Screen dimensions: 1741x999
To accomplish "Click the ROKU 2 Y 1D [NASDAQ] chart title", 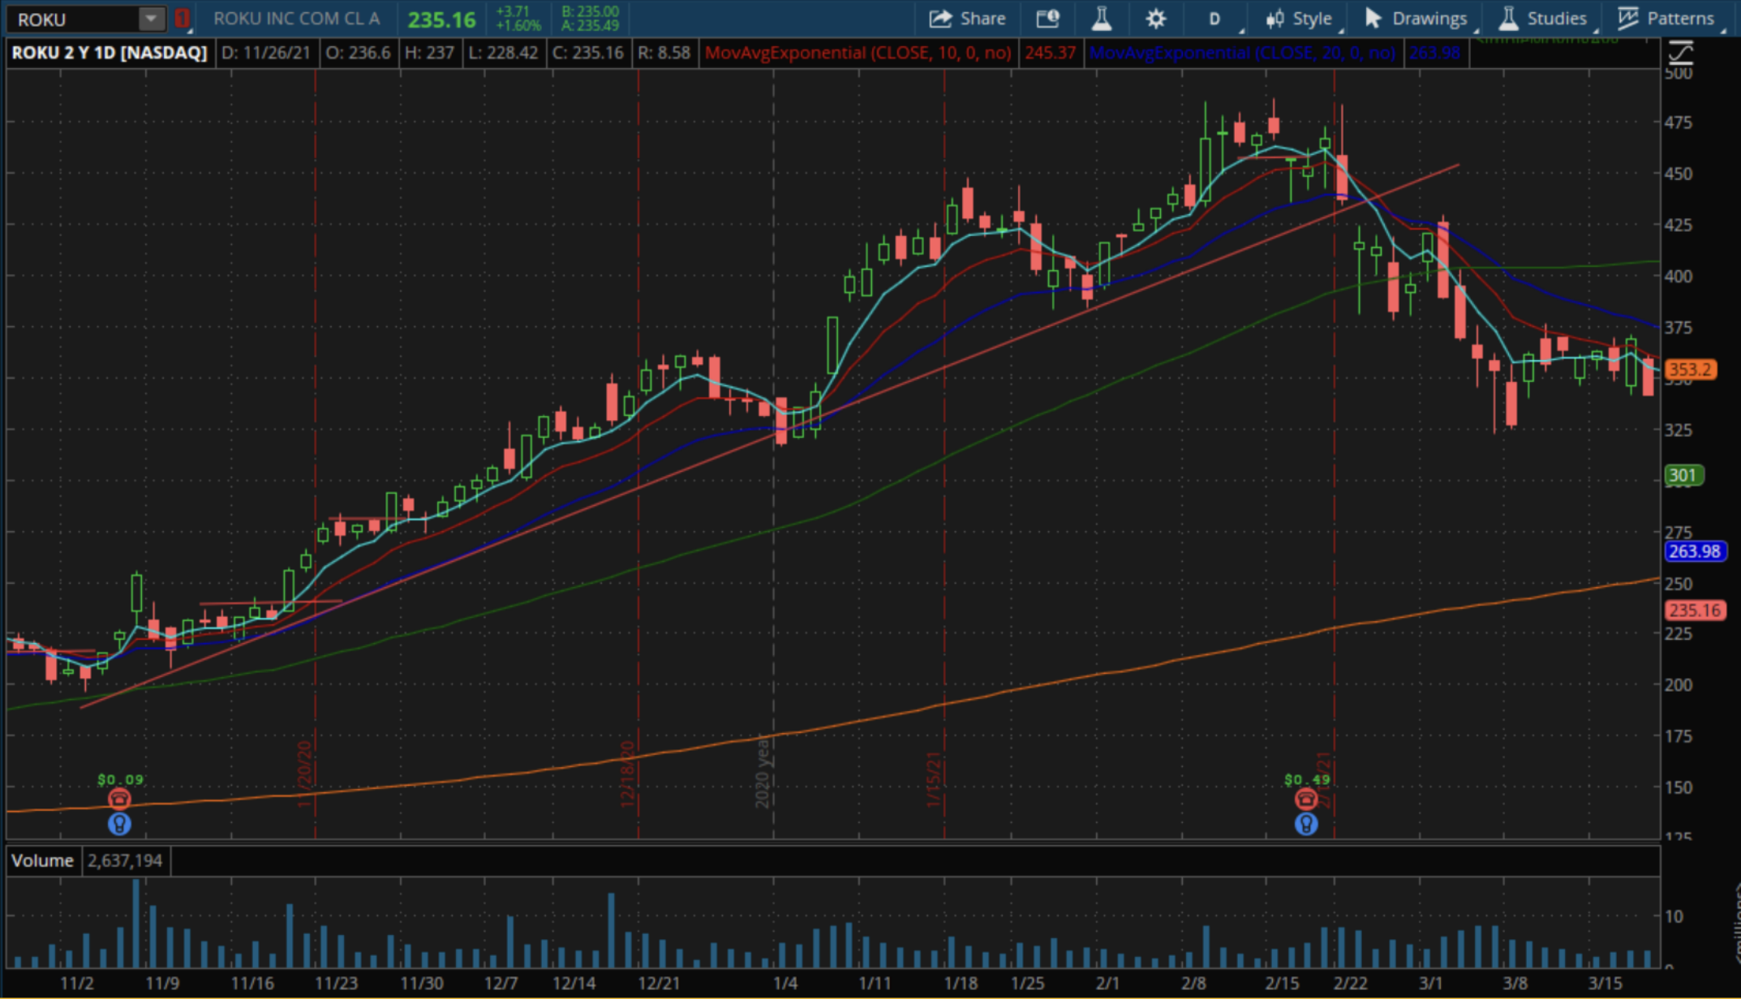I will coord(110,53).
